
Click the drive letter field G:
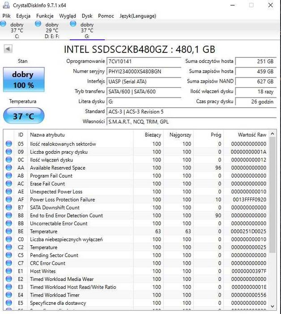(x=144, y=101)
